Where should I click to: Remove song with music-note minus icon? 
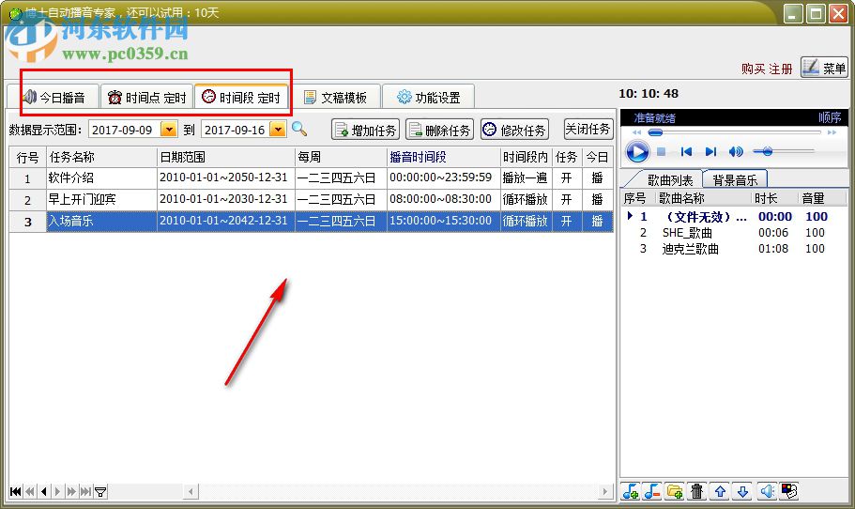tap(651, 491)
